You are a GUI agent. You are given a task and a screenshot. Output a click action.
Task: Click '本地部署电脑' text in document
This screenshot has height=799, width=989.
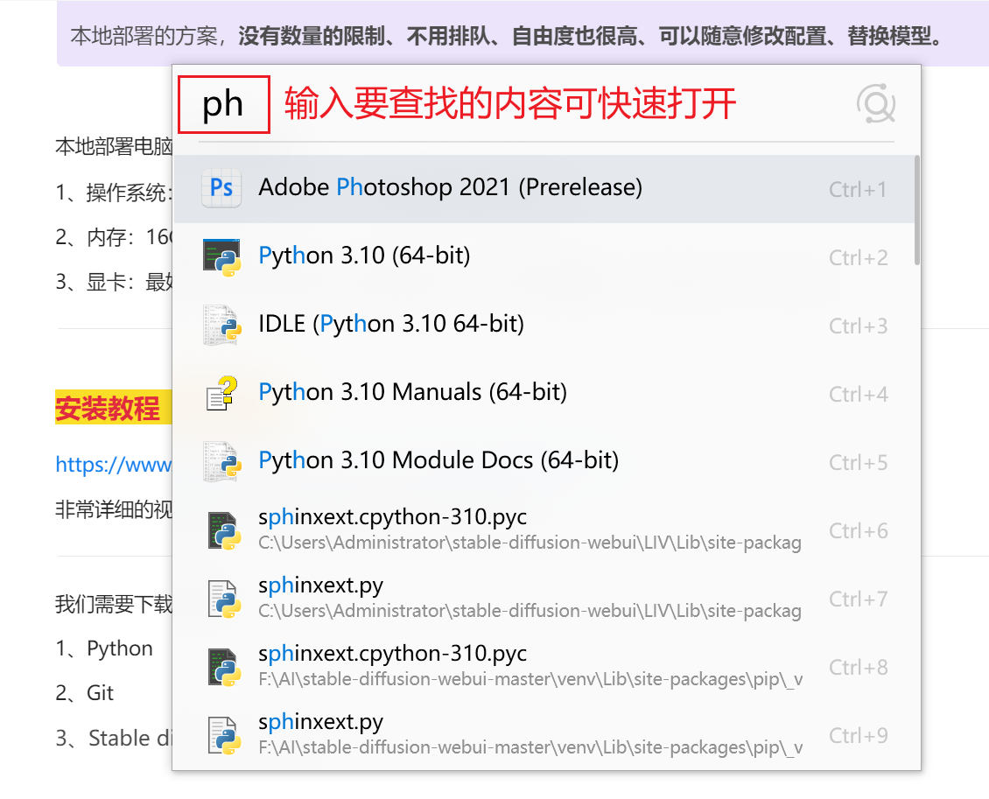click(114, 146)
